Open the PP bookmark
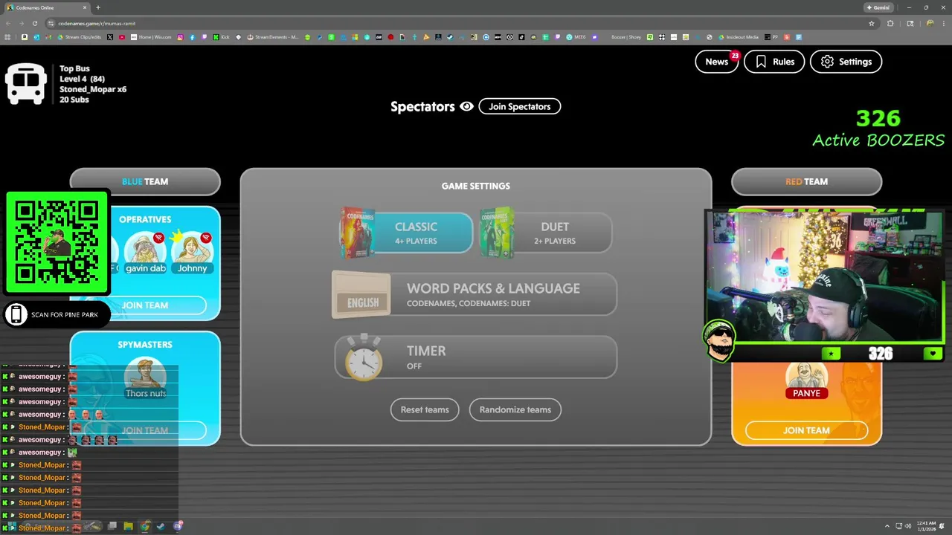 [x=772, y=37]
